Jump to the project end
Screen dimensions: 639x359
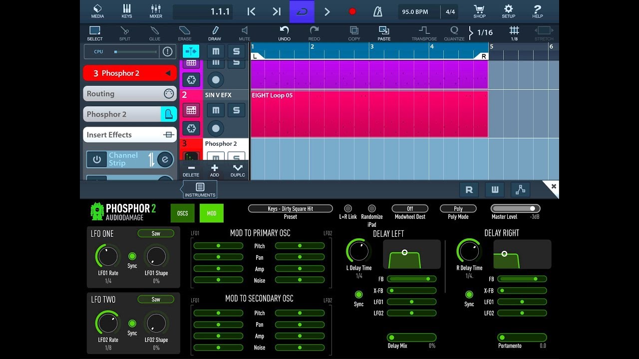click(277, 11)
